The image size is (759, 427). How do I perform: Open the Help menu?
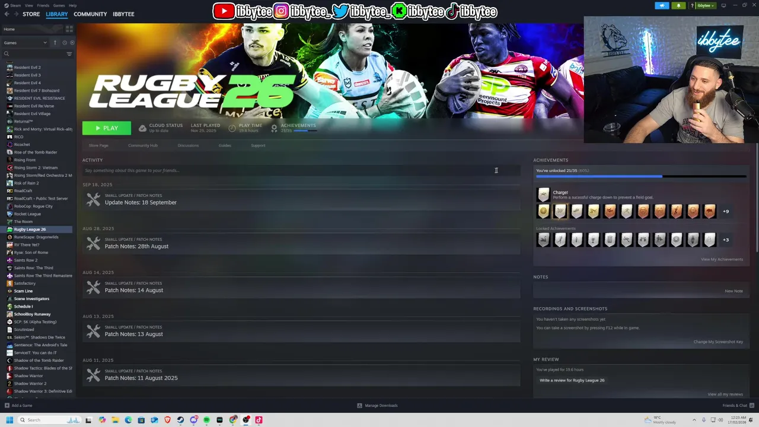(72, 5)
